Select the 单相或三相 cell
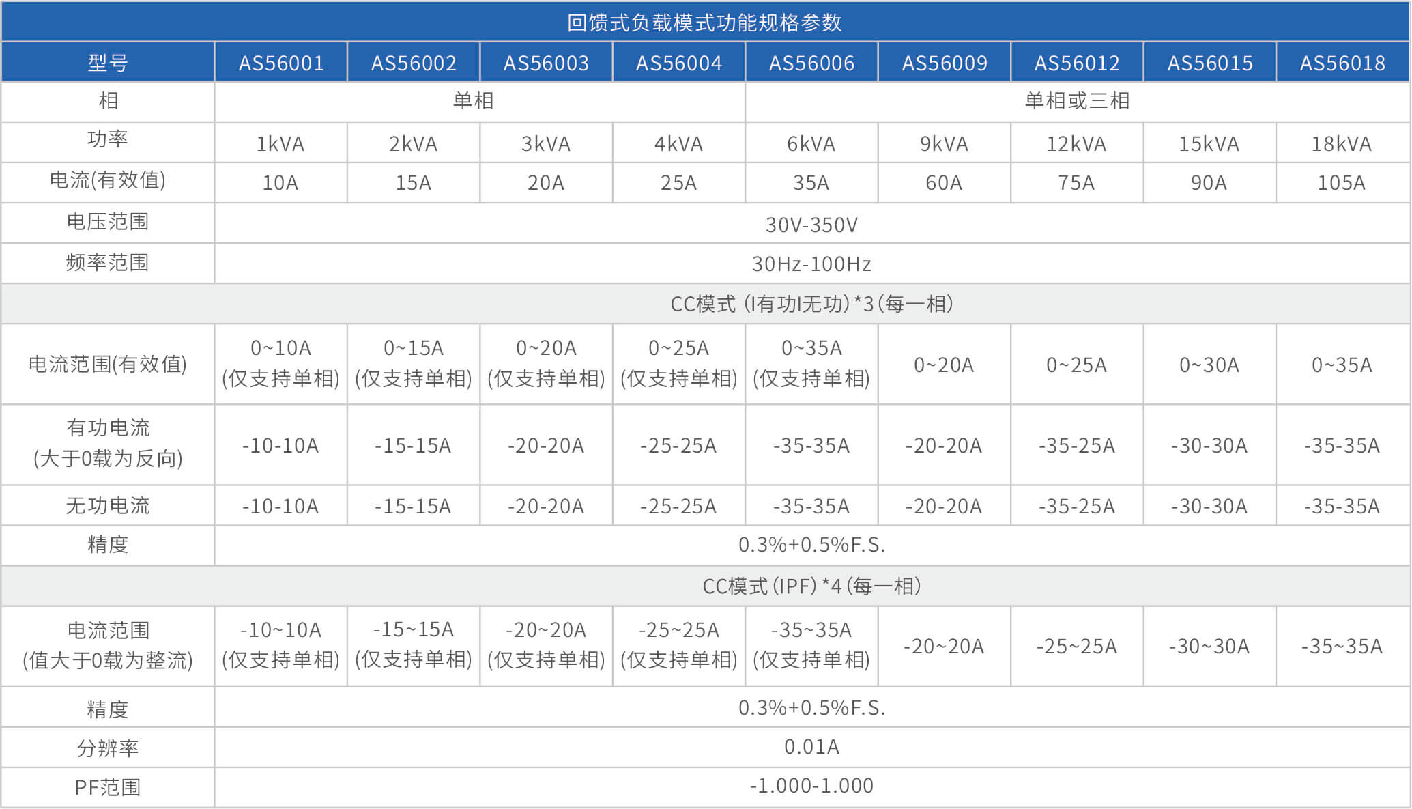 (1076, 101)
